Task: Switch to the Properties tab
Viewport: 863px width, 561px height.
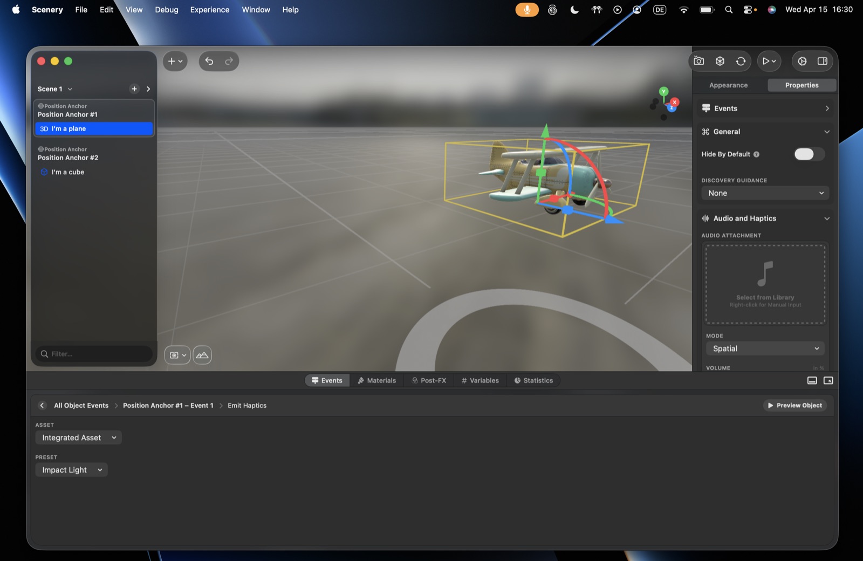Action: coord(802,85)
